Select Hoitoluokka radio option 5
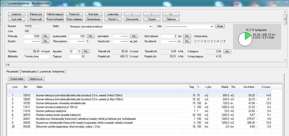 tap(221, 41)
